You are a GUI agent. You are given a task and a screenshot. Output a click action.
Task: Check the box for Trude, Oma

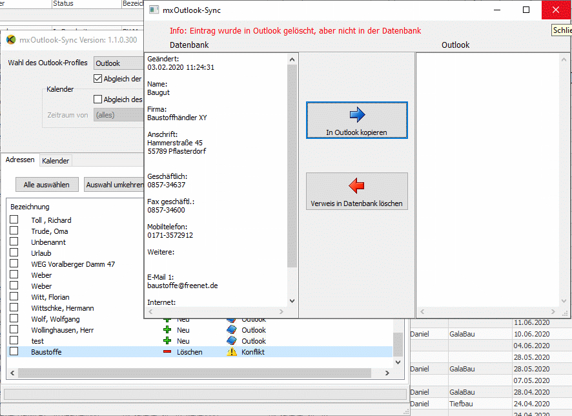[14, 231]
